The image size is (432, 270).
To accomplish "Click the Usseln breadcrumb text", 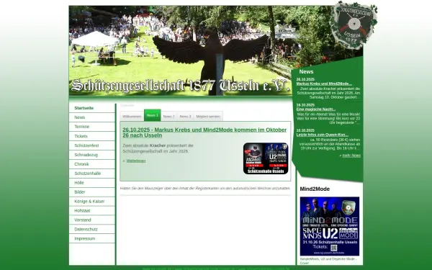I will 127,105.
